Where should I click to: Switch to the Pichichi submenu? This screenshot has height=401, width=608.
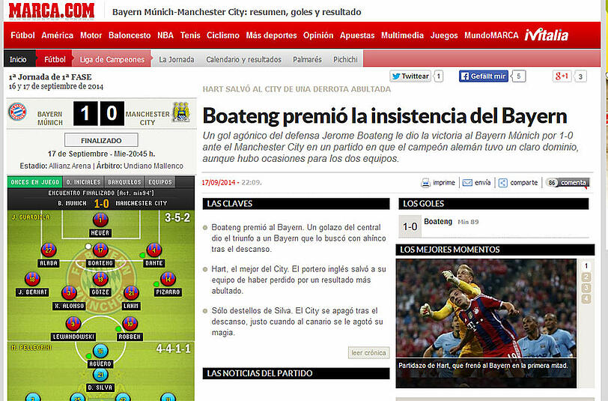pyautogui.click(x=345, y=59)
